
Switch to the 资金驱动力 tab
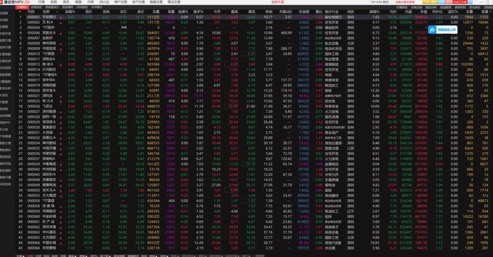point(52,7)
